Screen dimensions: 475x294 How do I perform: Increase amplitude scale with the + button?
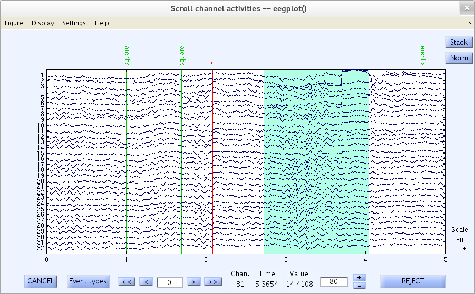[359, 277]
